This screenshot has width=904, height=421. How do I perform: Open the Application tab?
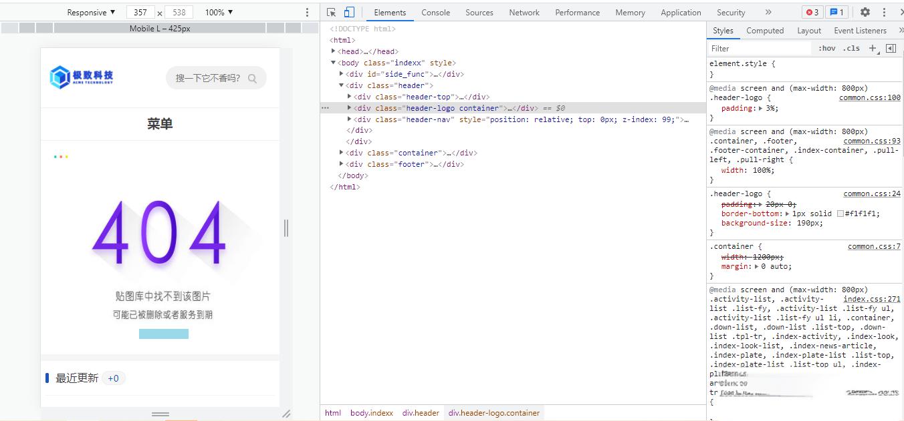681,12
